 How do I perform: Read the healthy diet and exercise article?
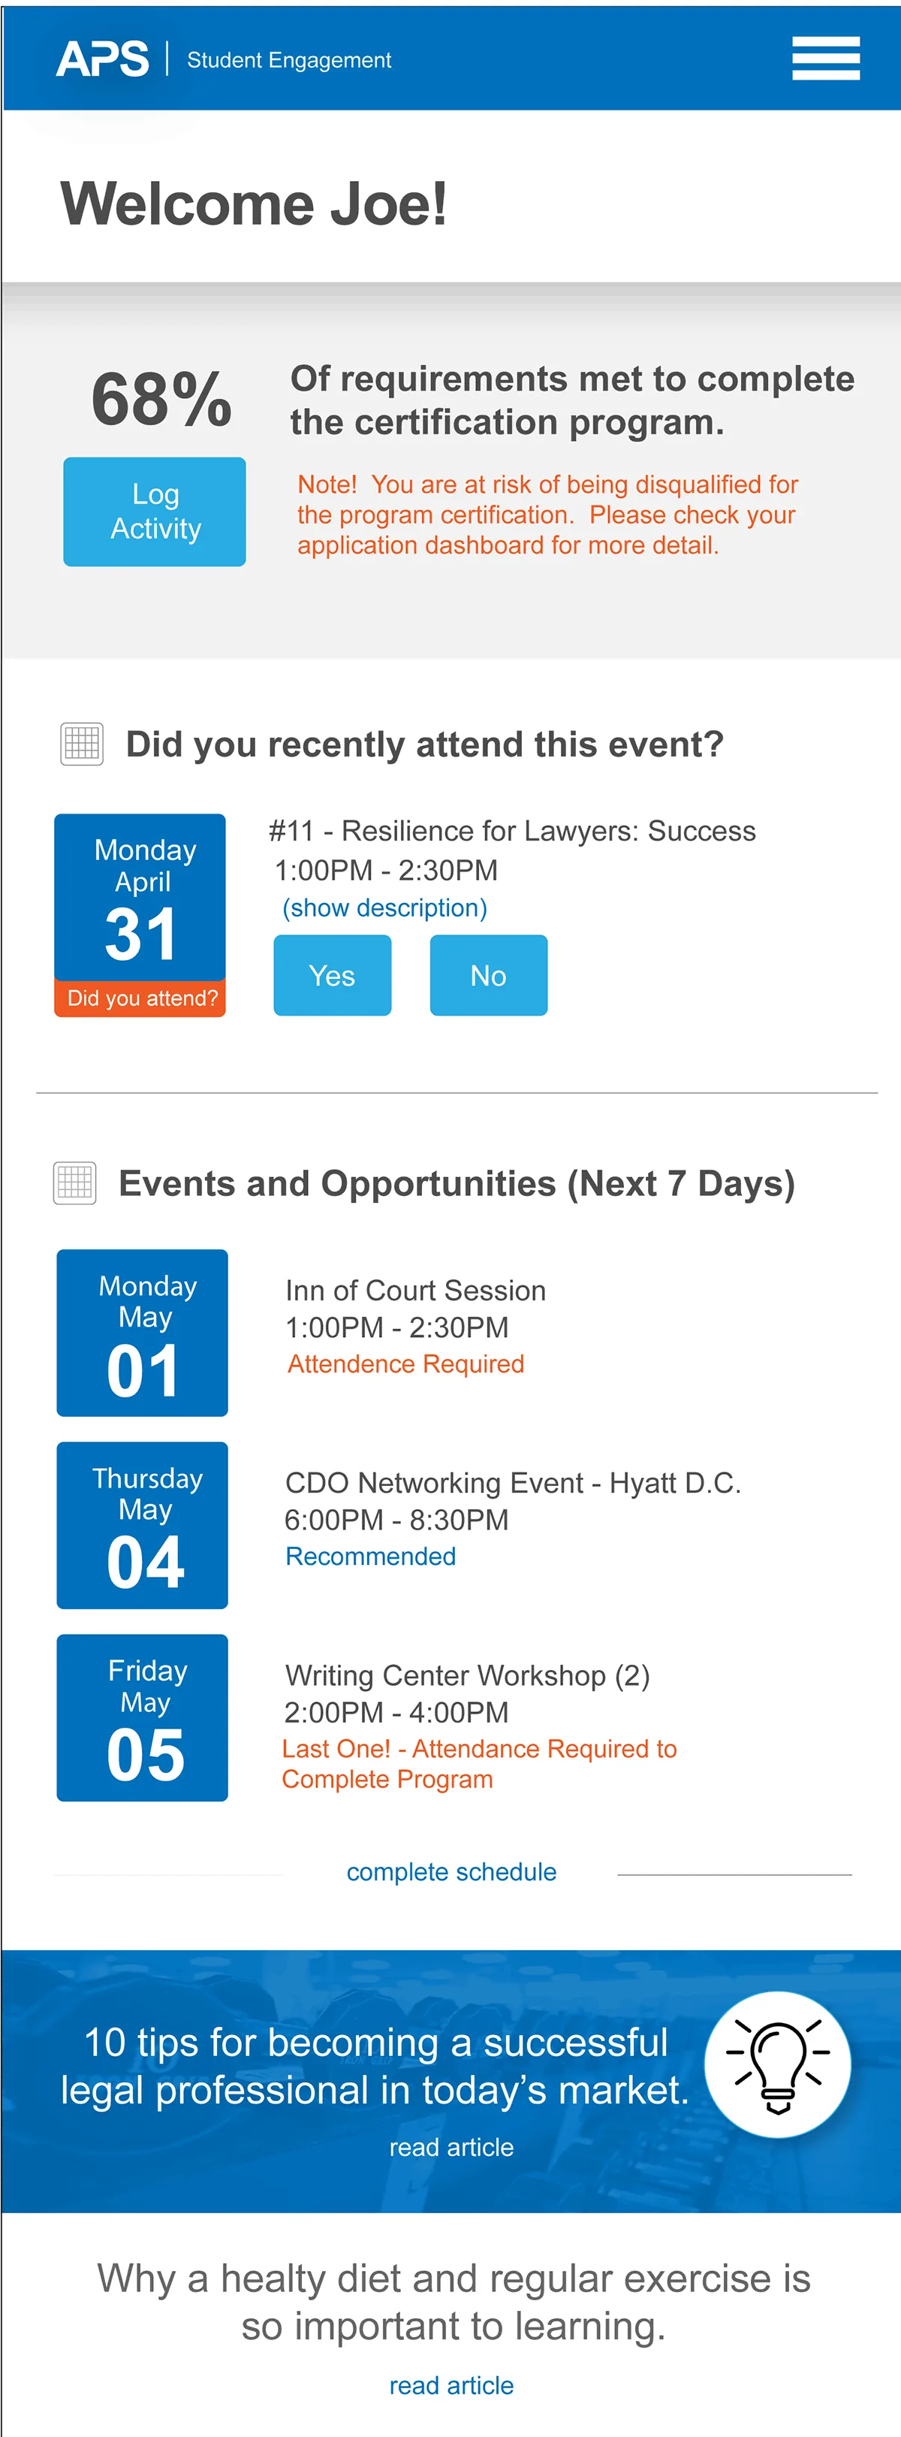tap(451, 2385)
